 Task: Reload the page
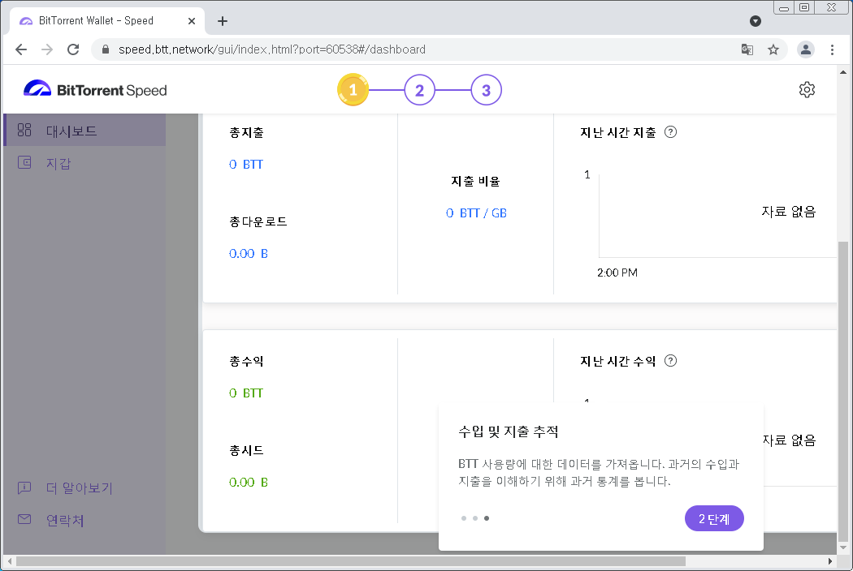coord(73,49)
